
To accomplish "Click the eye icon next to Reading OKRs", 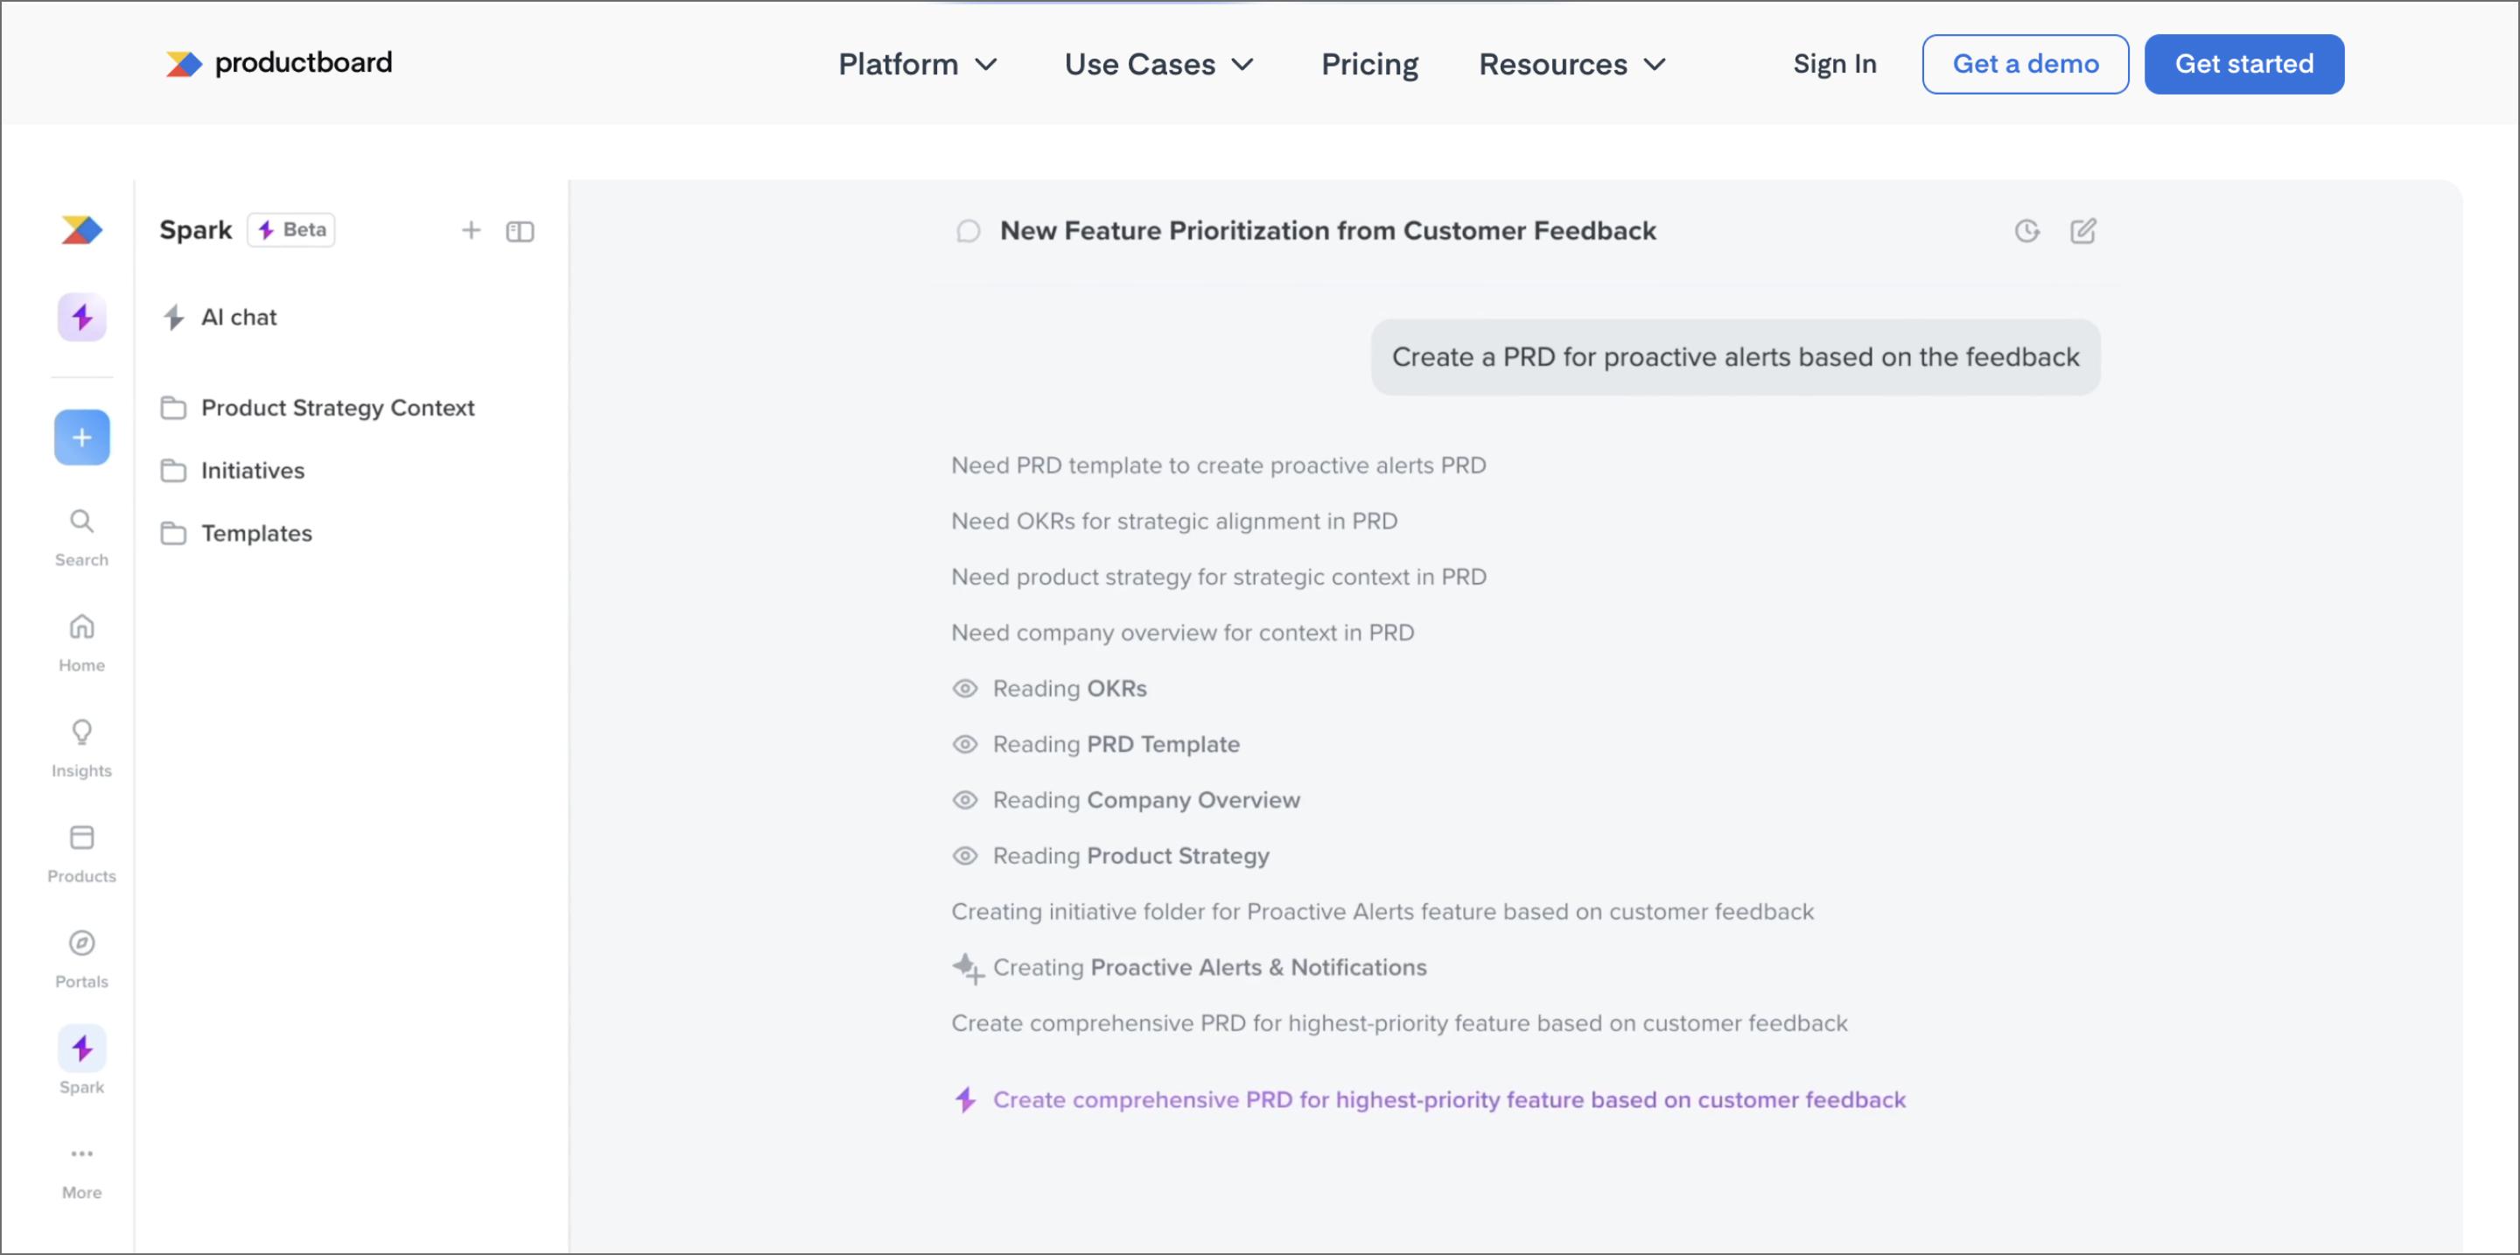I will click(964, 689).
